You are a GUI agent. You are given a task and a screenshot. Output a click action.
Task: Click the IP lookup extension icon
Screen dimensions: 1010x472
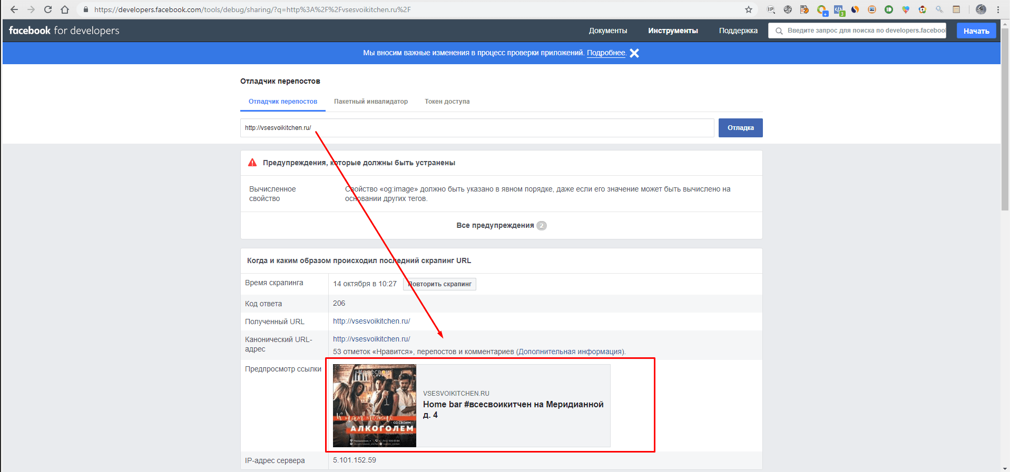[771, 9]
